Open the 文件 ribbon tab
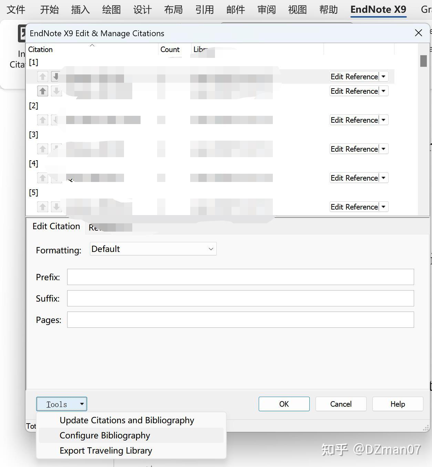The height and width of the screenshot is (467, 432). tap(16, 9)
